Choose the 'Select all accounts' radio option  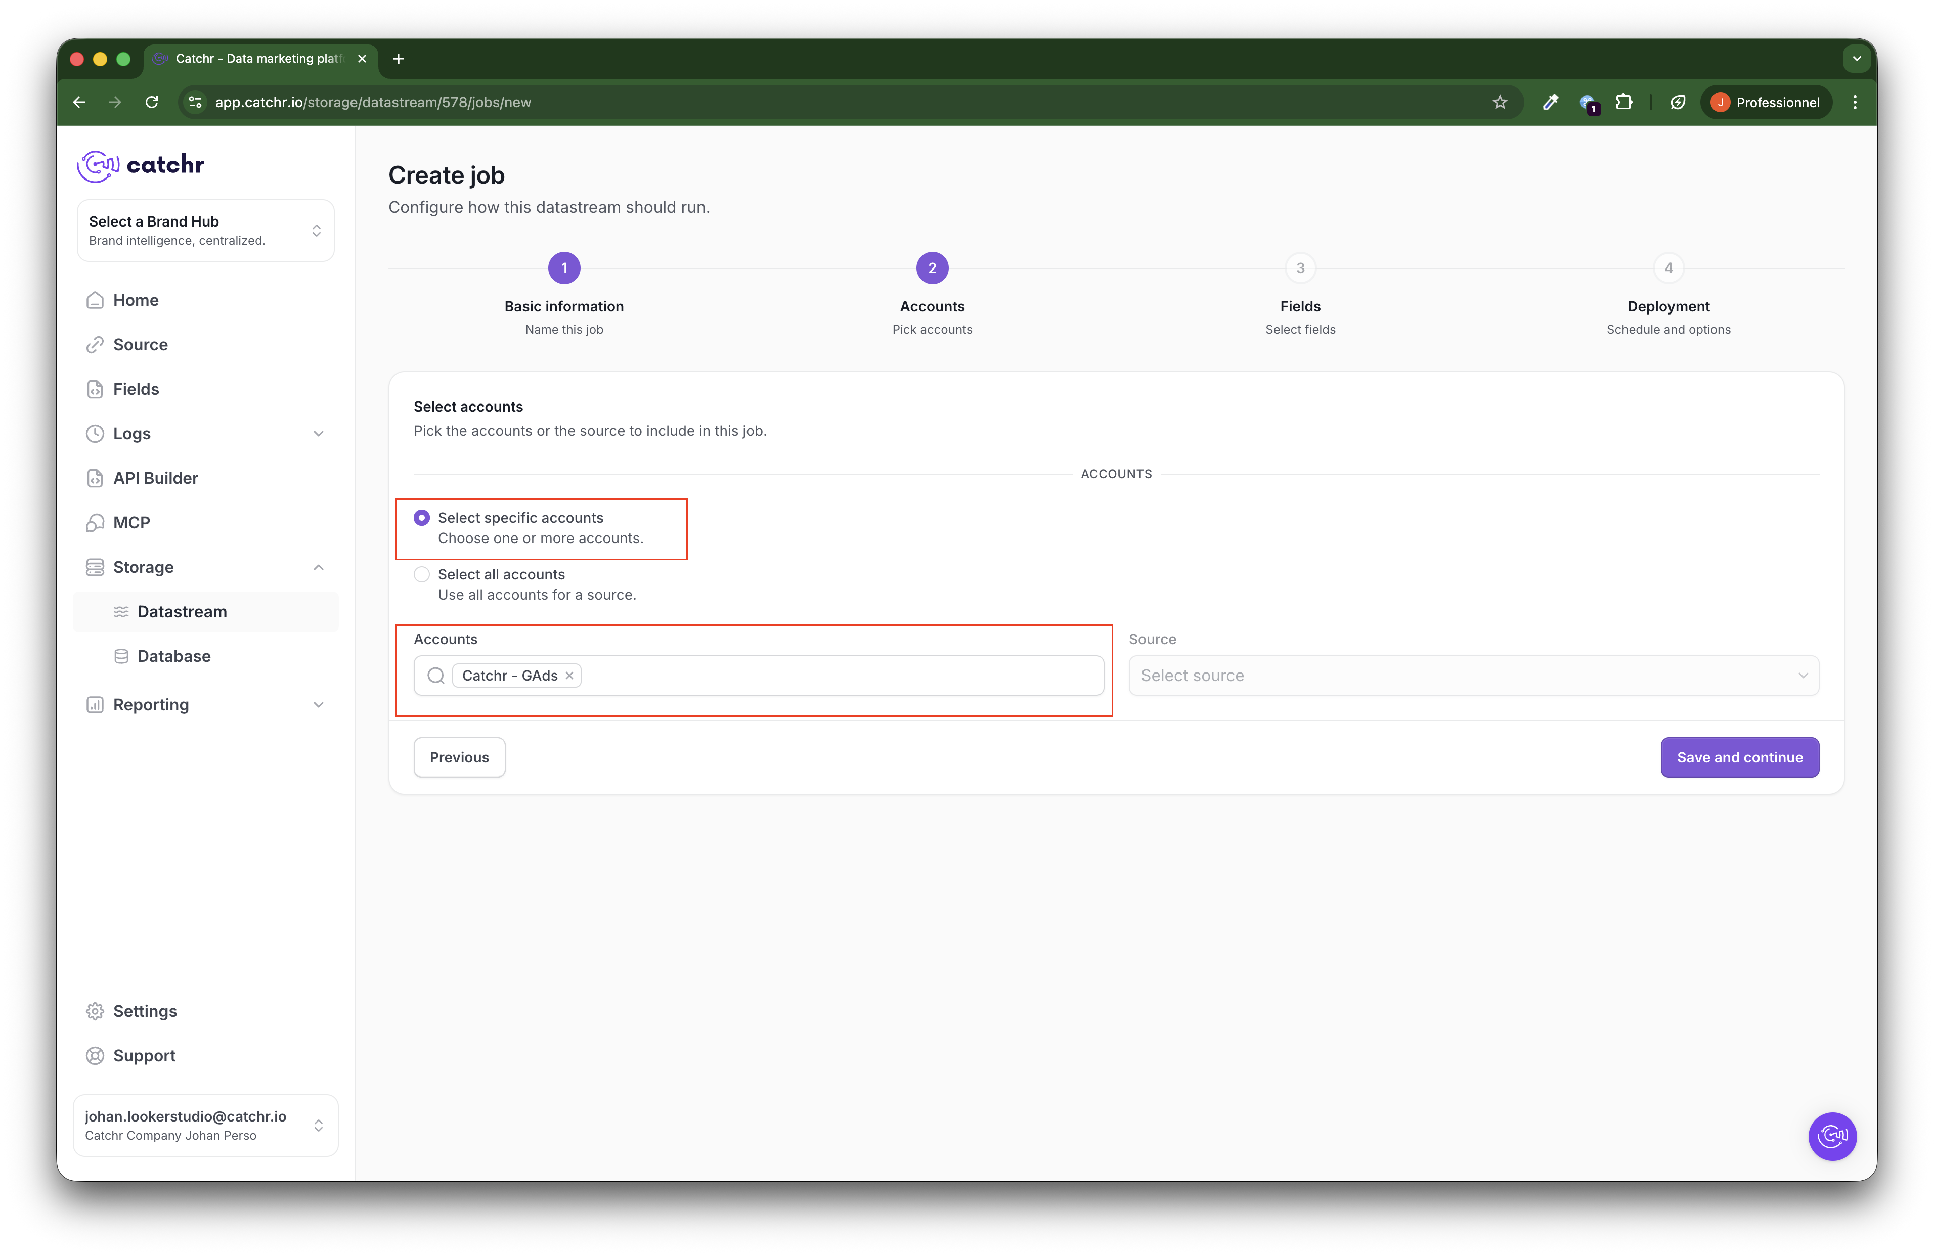422,574
